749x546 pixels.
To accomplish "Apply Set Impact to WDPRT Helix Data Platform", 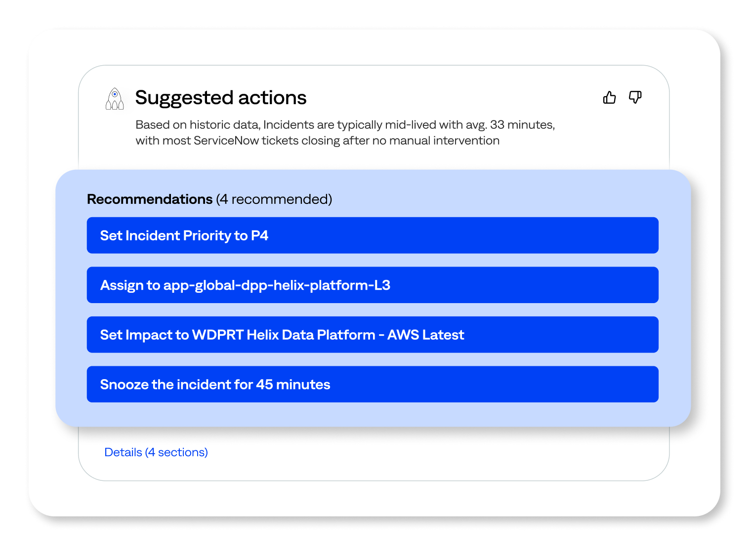I will pyautogui.click(x=373, y=335).
